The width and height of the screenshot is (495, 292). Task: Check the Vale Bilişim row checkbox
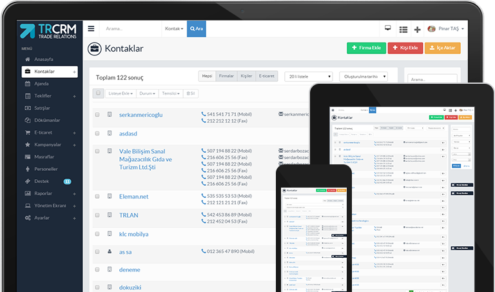(x=97, y=151)
